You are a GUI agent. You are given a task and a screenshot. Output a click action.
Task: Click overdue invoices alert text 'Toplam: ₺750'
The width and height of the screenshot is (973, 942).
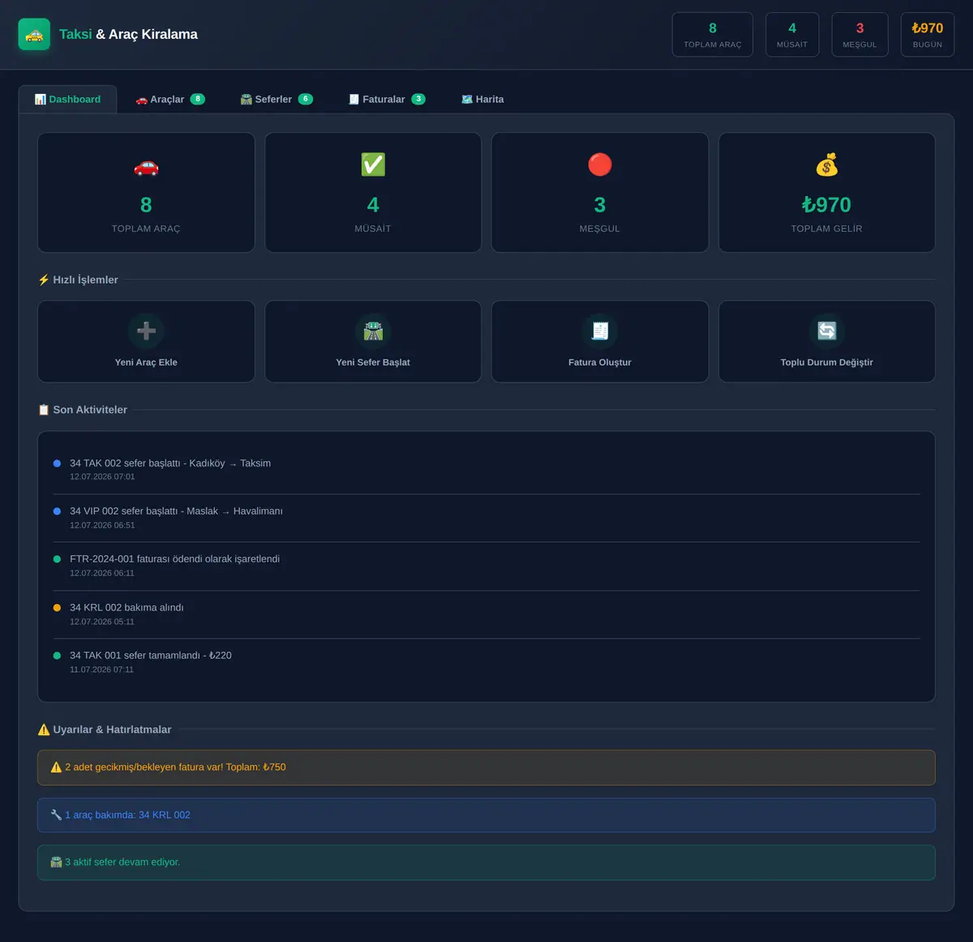(256, 767)
